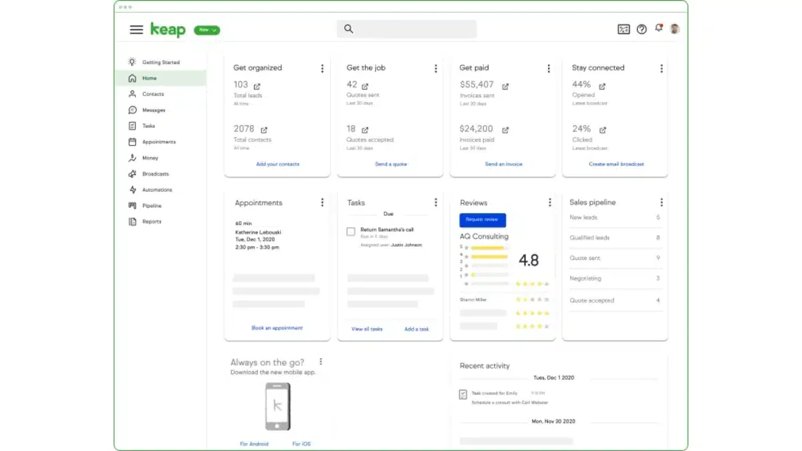Click the mobile phone app image
The width and height of the screenshot is (802, 451).
[x=278, y=407]
